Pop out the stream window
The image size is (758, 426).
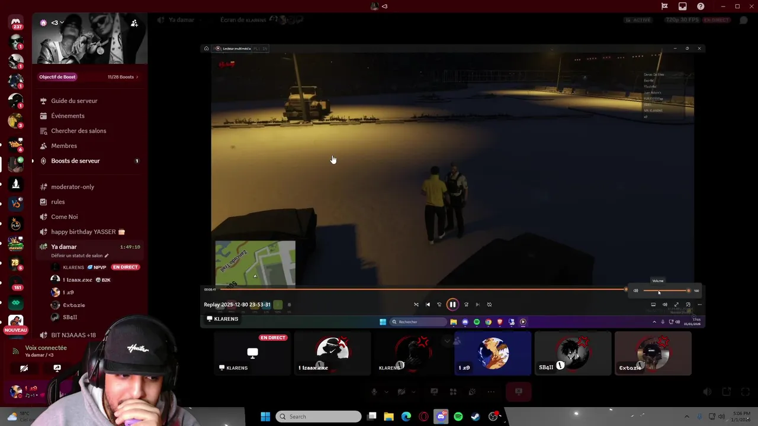[x=727, y=392]
